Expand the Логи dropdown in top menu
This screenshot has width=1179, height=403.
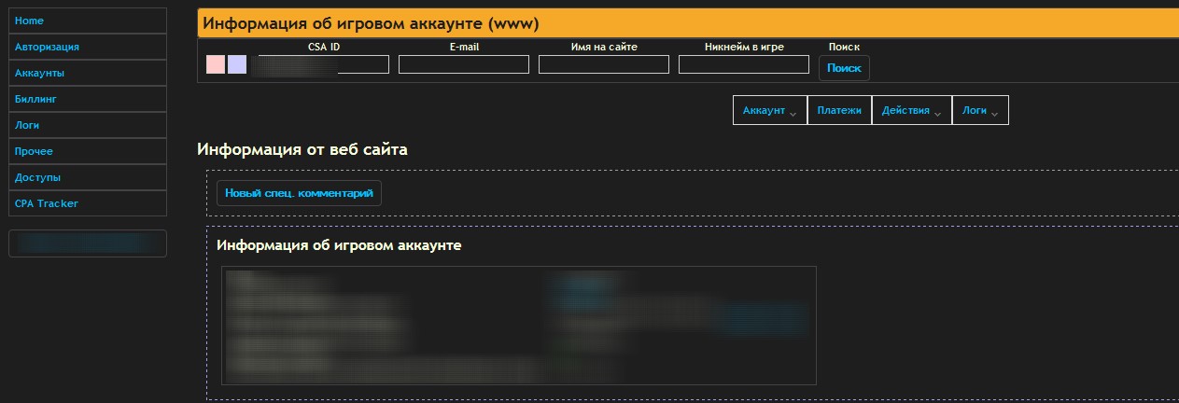[x=980, y=110]
